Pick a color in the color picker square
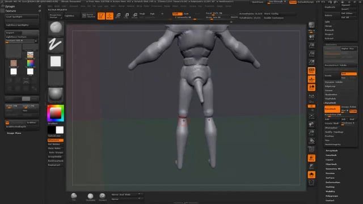The height and width of the screenshot is (204, 363). pos(56,113)
